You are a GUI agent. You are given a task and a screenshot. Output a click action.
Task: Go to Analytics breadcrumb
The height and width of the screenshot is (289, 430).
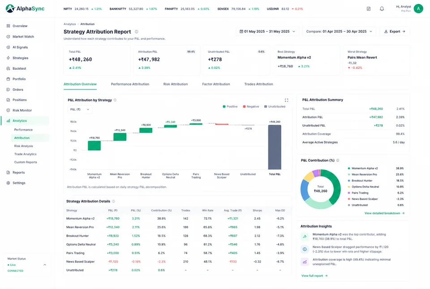tap(70, 24)
